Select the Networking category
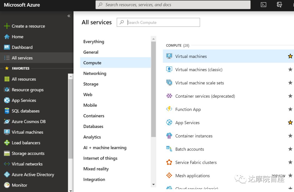294x192 pixels. click(x=115, y=73)
